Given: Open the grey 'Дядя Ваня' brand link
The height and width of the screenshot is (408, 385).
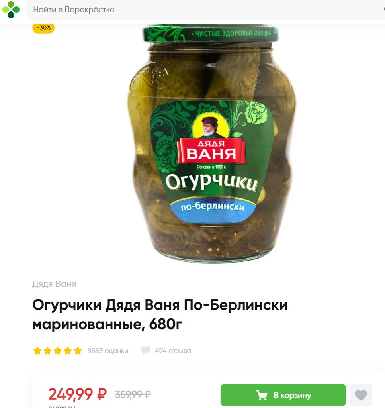Looking at the screenshot, I should point(54,284).
